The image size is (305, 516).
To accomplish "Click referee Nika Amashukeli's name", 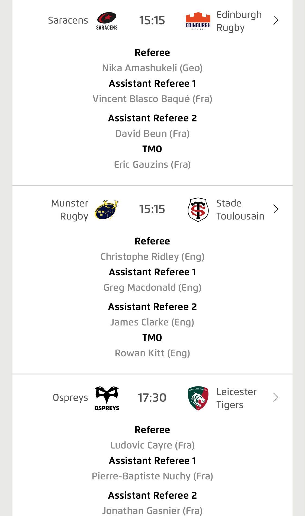I will click(152, 68).
